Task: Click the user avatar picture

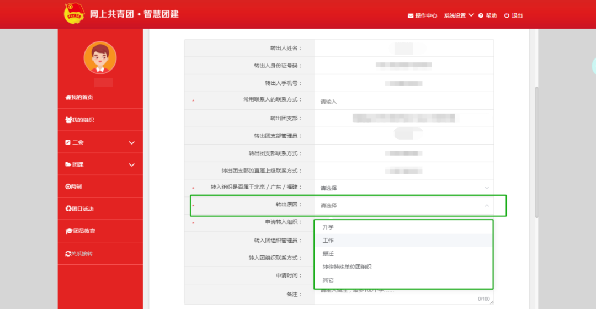Action: pyautogui.click(x=100, y=58)
